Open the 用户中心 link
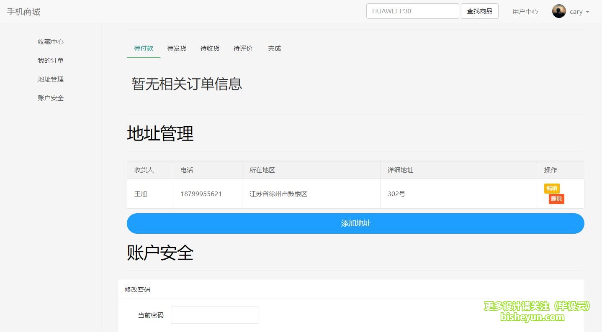Image resolution: width=602 pixels, height=332 pixels. tap(525, 12)
